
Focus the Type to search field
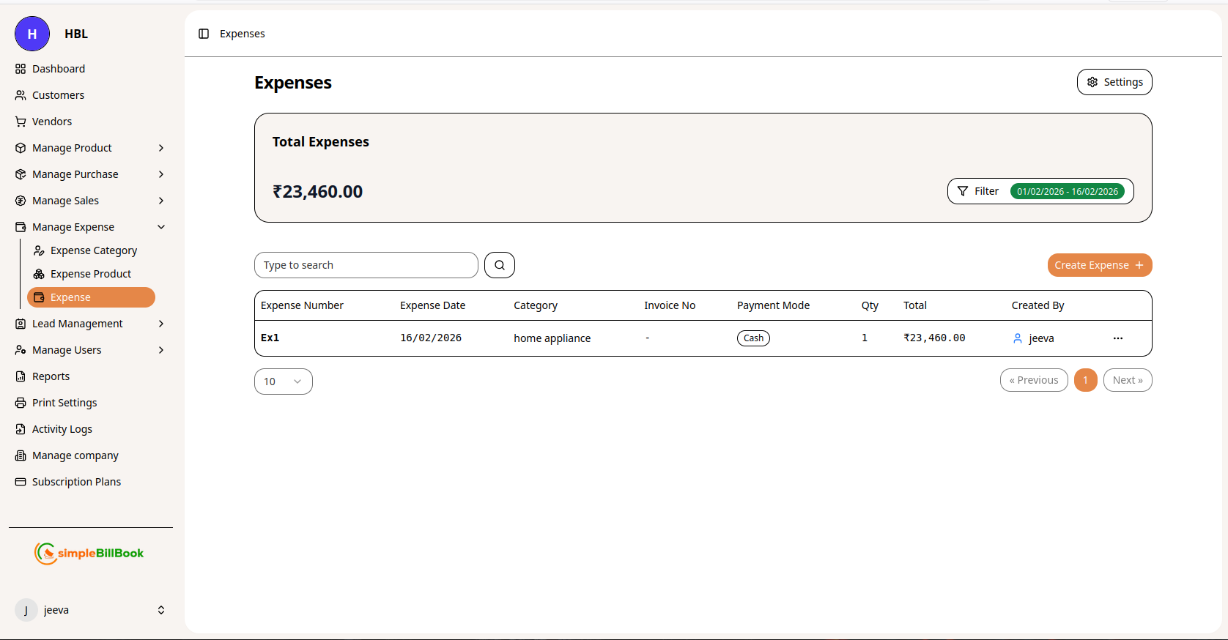366,265
